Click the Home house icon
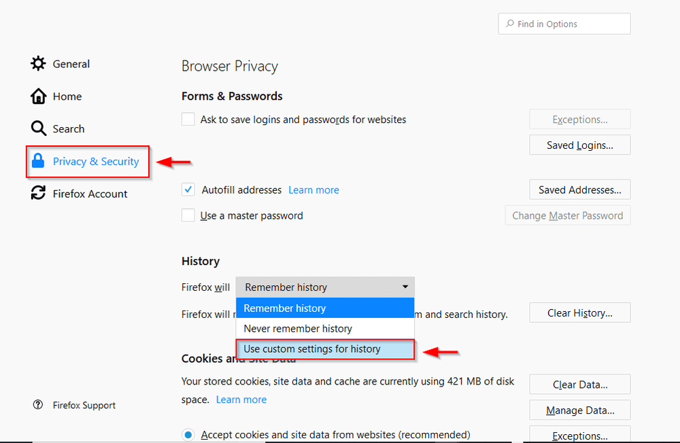 [x=39, y=96]
